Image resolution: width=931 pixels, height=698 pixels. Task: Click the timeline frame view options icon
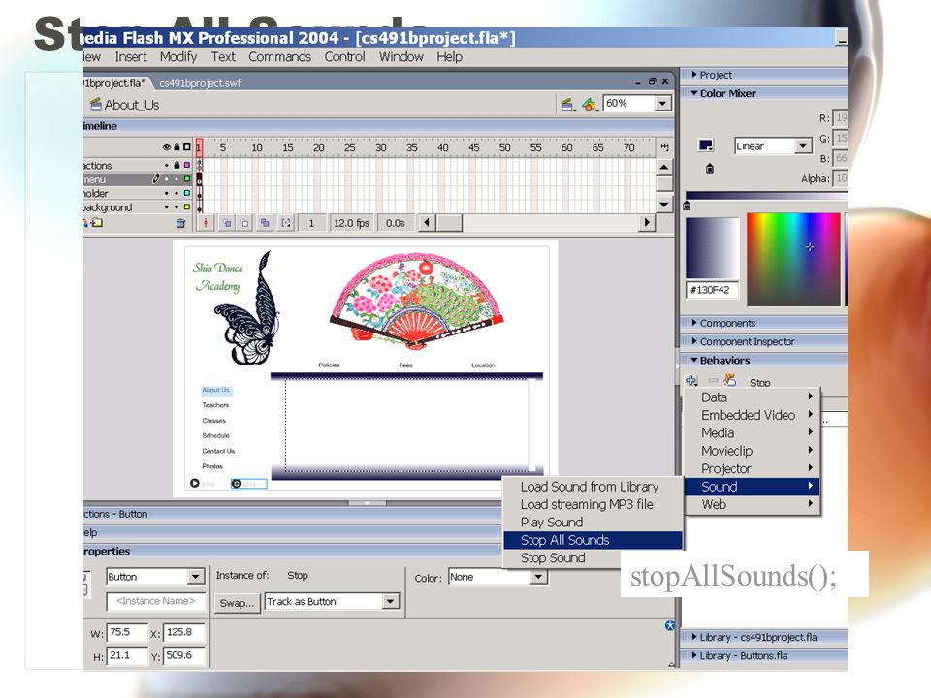pyautogui.click(x=664, y=147)
